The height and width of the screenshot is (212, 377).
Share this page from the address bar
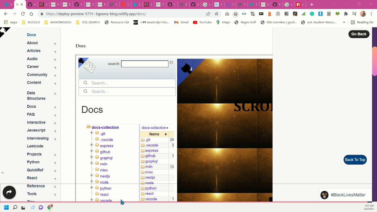click(x=208, y=14)
